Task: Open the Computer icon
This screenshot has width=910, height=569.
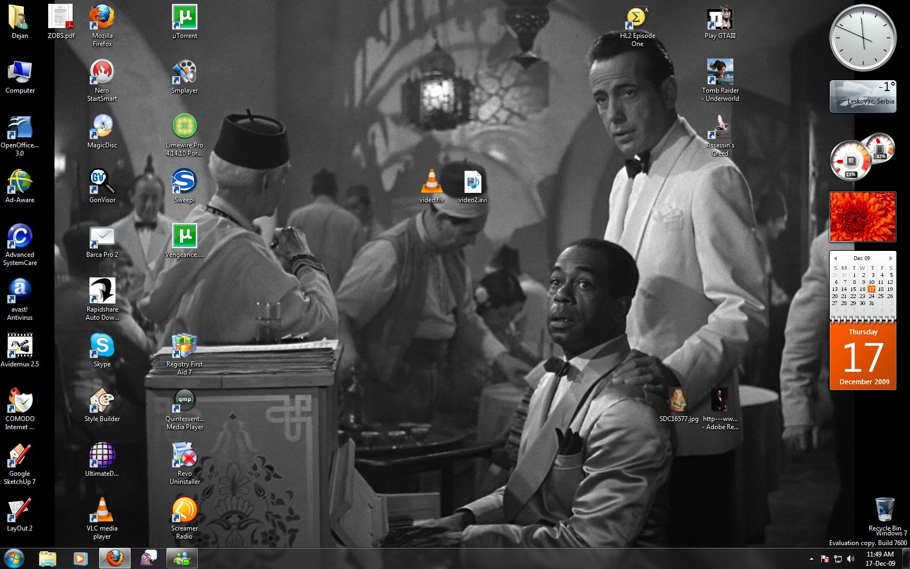Action: (x=20, y=76)
